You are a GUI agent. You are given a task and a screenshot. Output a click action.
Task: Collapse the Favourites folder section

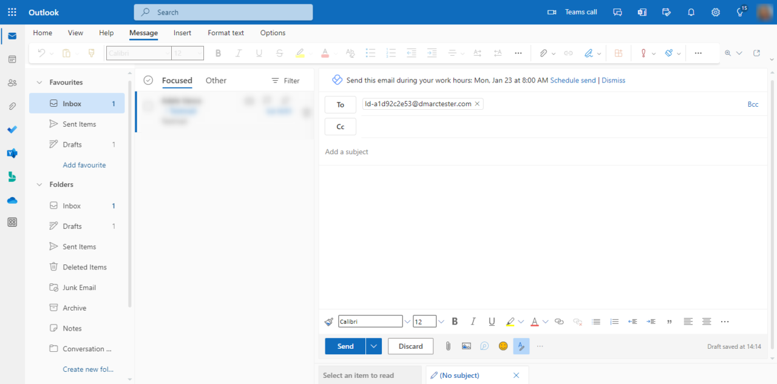pos(39,82)
